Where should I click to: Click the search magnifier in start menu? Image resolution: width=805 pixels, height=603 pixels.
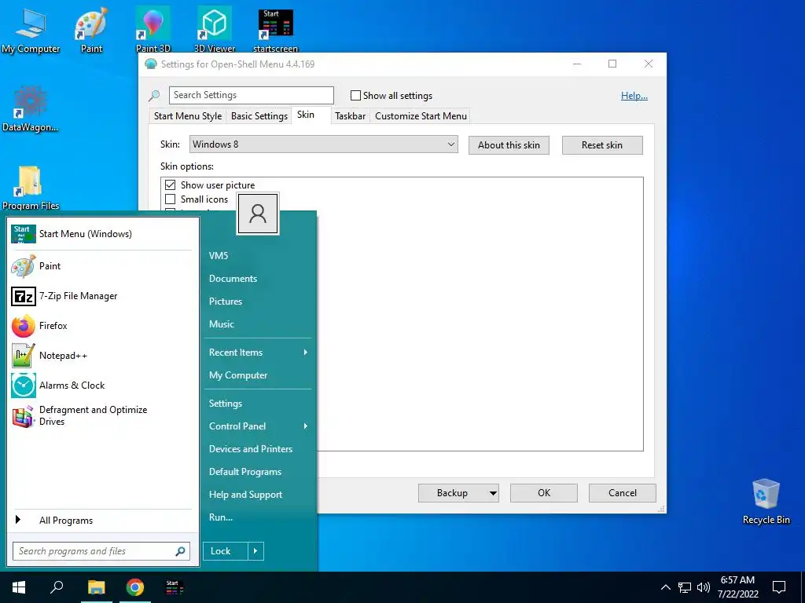pos(180,551)
